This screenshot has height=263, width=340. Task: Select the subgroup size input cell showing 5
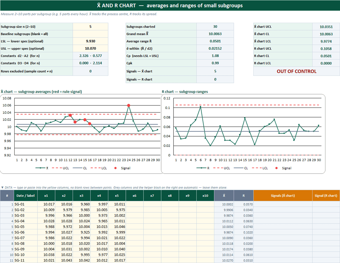90,27
